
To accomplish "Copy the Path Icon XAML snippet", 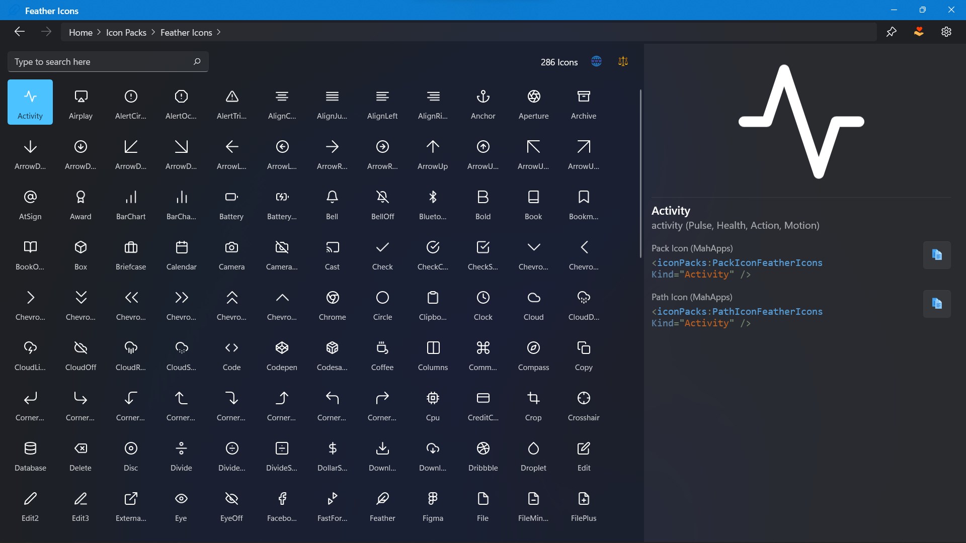I will coord(936,304).
